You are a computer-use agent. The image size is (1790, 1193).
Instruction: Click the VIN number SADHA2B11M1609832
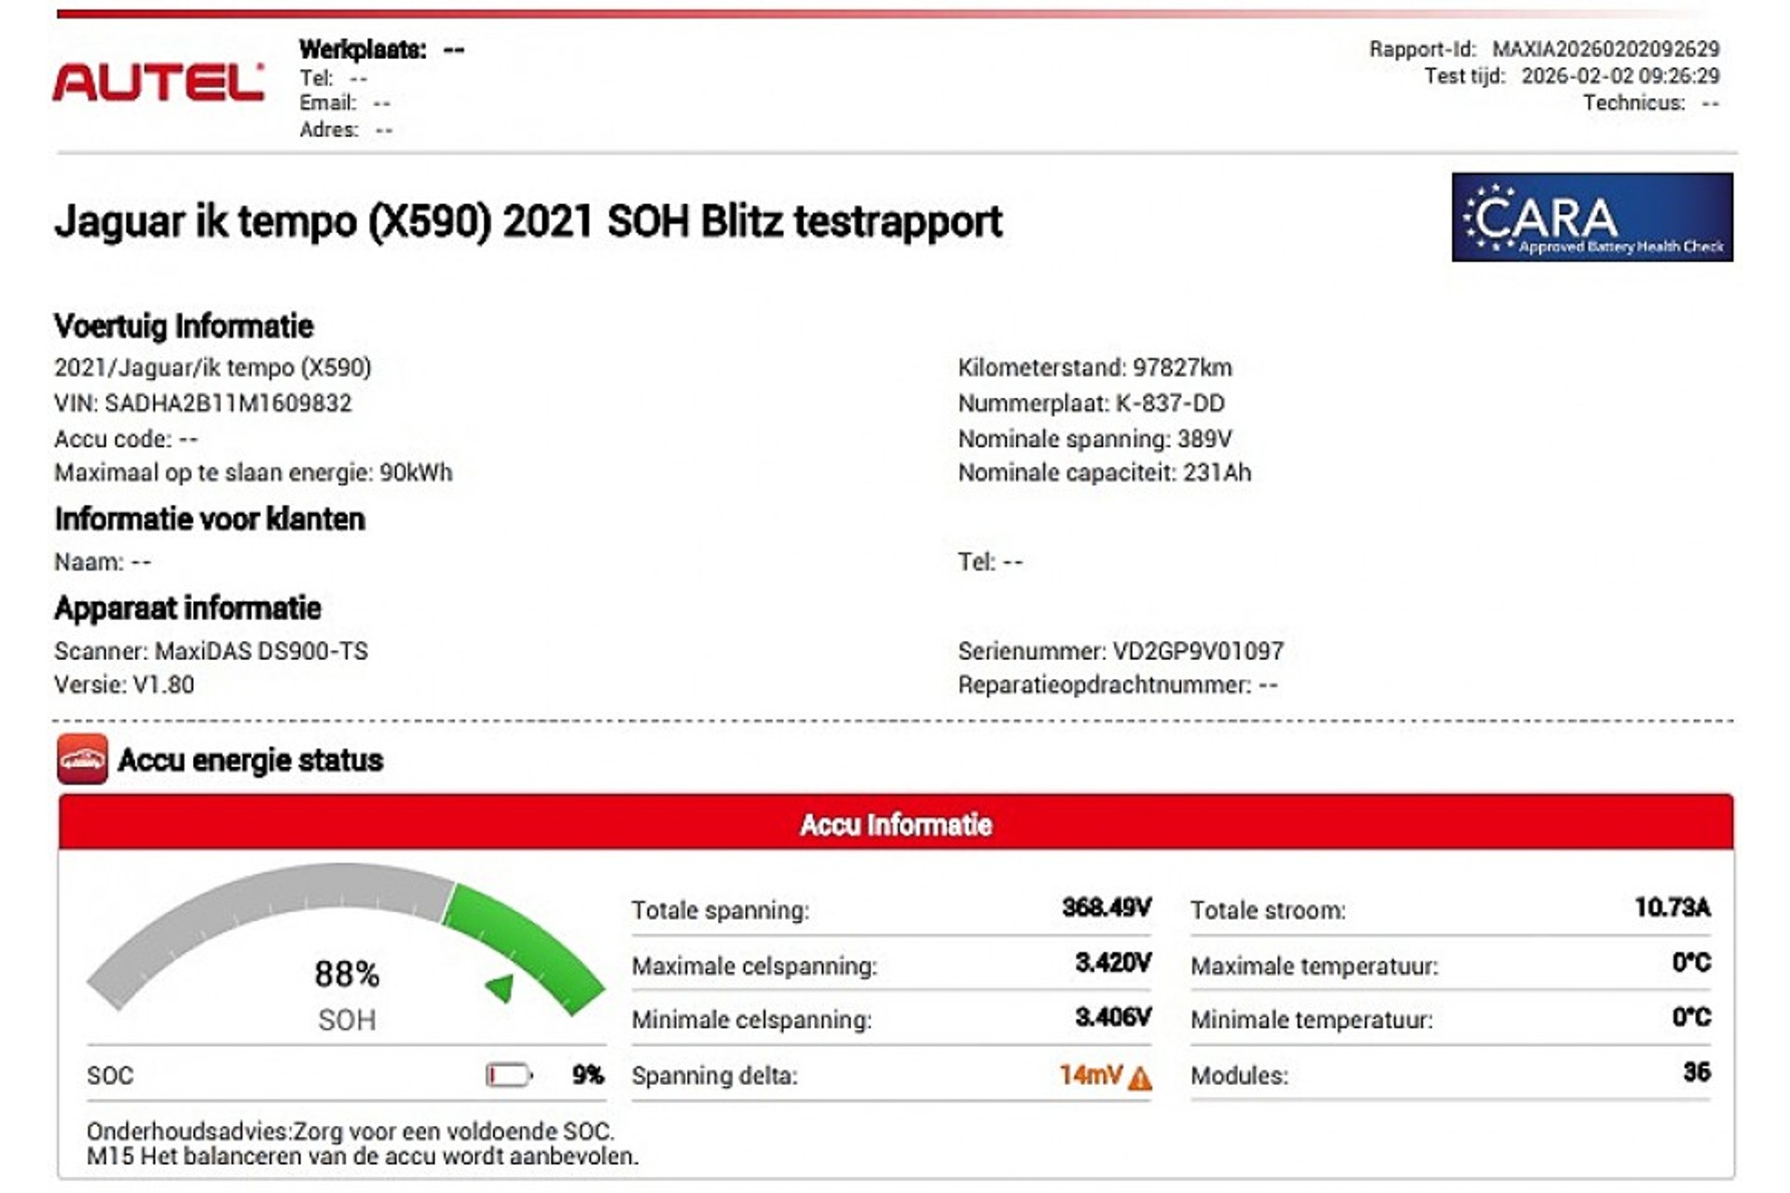point(227,404)
